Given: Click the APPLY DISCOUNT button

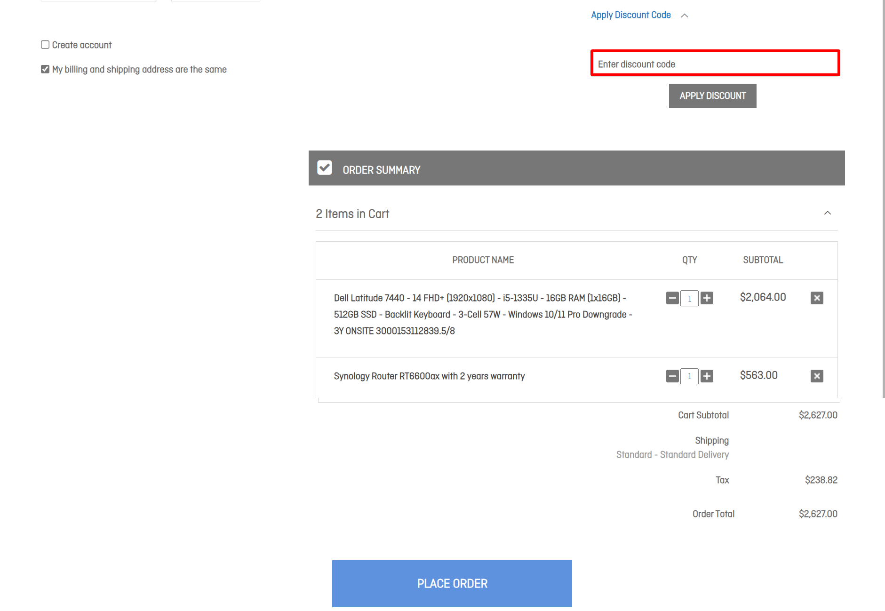Looking at the screenshot, I should click(712, 95).
